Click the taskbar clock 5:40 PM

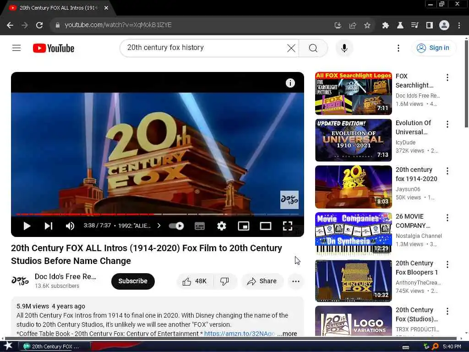[452, 346]
